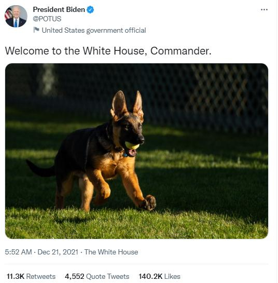Click the blue verified checkmark badge

[90, 9]
